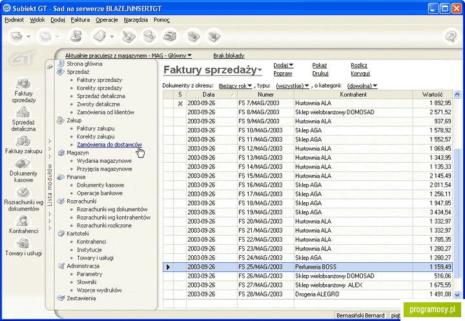Open Rozrachunki wg dokumentów shortcut icon

23,192
